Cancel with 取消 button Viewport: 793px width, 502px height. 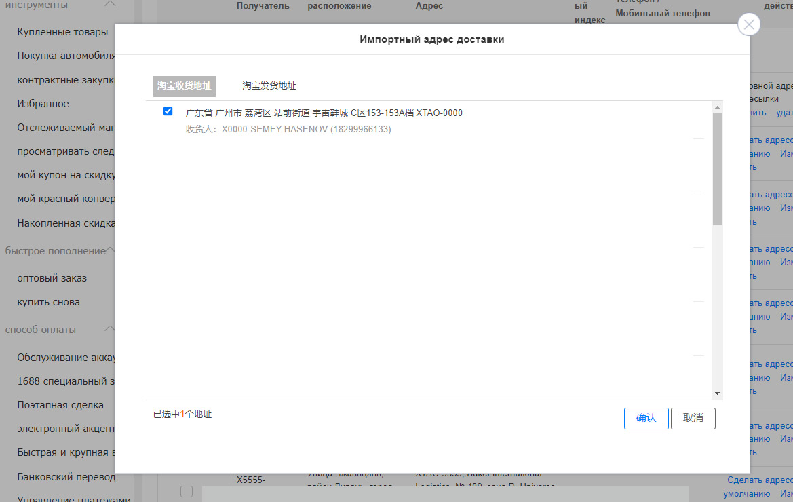click(x=693, y=418)
